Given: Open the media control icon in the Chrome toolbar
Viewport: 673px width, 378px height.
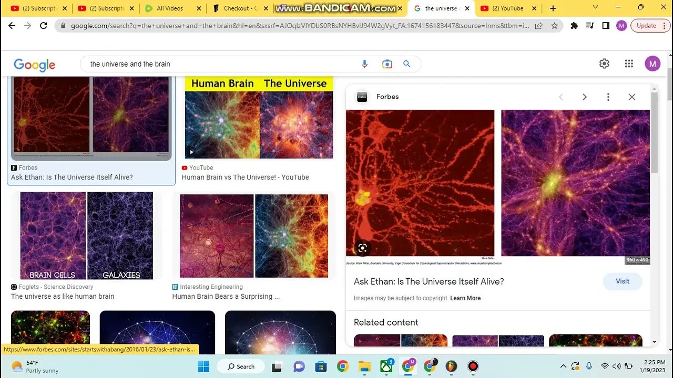Looking at the screenshot, I should tap(590, 25).
